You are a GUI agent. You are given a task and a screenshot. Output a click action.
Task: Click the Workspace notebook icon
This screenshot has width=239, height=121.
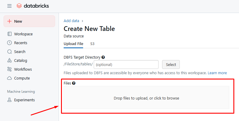click(x=9, y=34)
